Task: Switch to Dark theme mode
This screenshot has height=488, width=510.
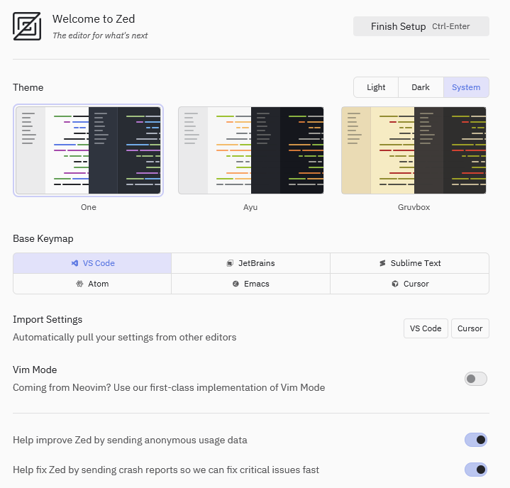Action: pos(420,87)
